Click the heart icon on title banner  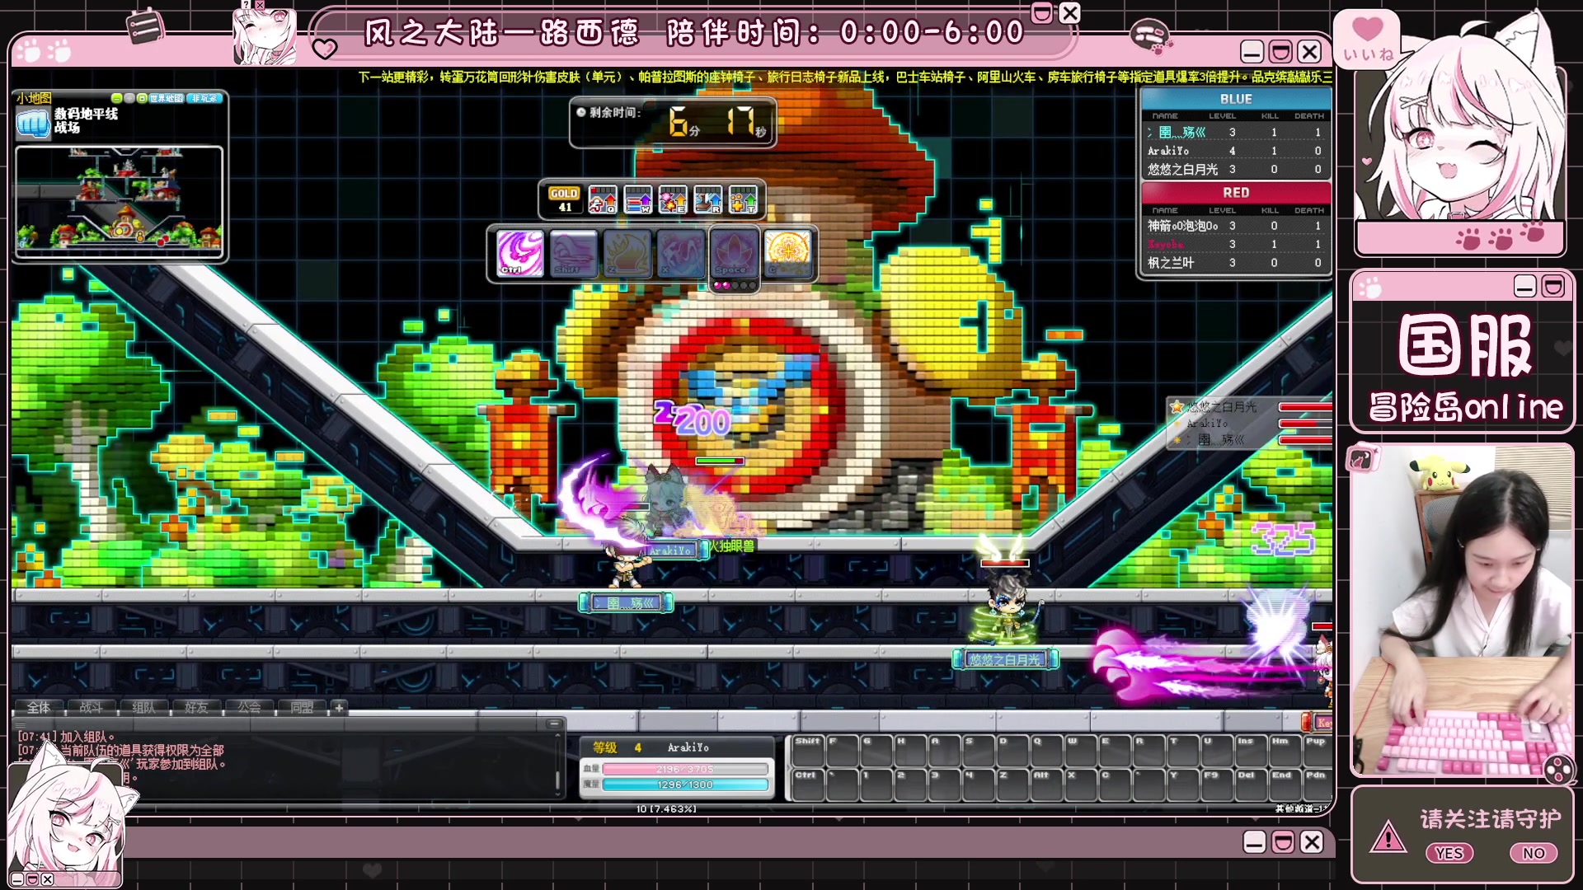coord(325,49)
